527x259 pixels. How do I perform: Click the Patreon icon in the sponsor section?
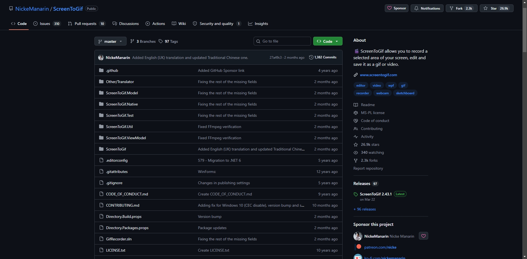point(358,247)
